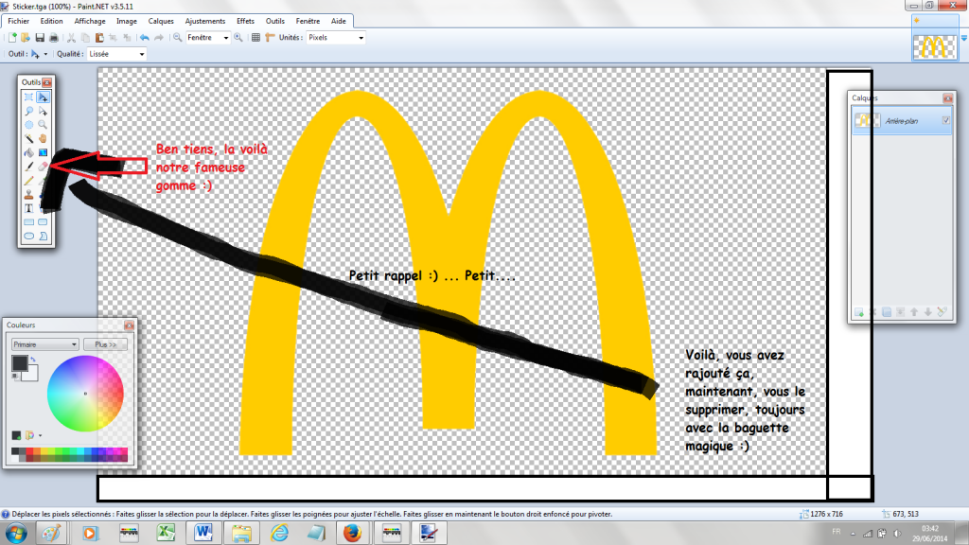Click the swap colors arrow icon
The image size is (969, 545).
pyautogui.click(x=33, y=359)
